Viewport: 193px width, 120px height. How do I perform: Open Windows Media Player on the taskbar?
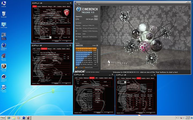click(x=18, y=118)
